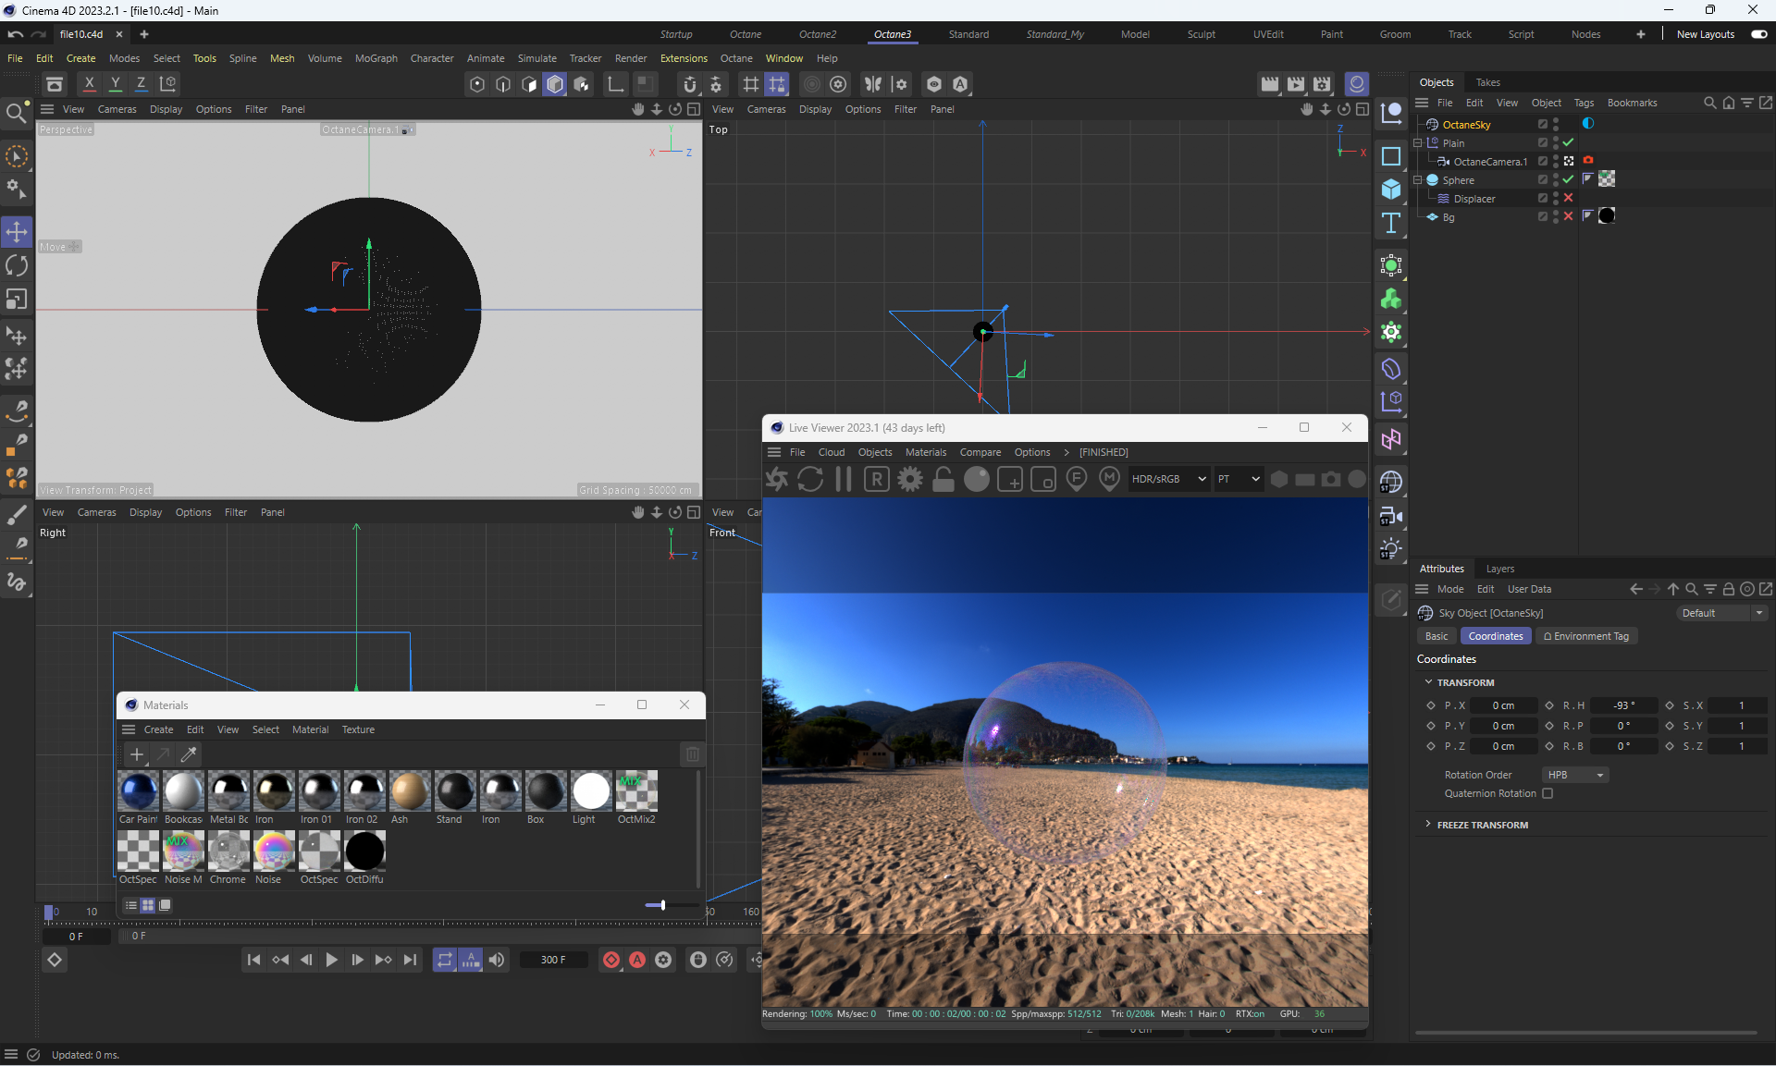Click the Text spline tool icon
Image resolution: width=1776 pixels, height=1066 pixels.
tap(1391, 223)
